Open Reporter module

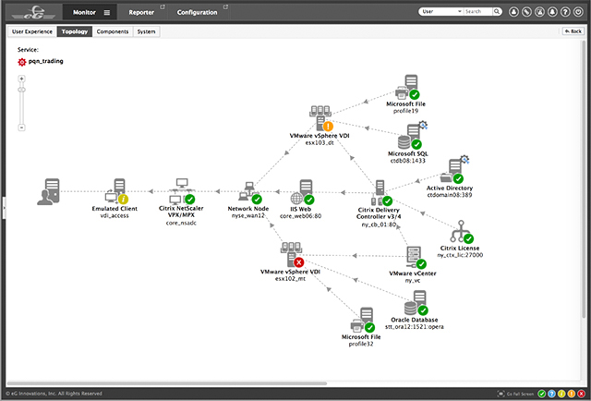coord(141,12)
